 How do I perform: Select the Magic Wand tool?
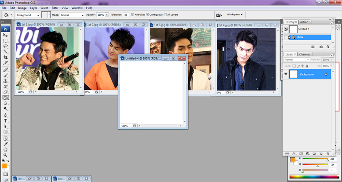point(6,52)
